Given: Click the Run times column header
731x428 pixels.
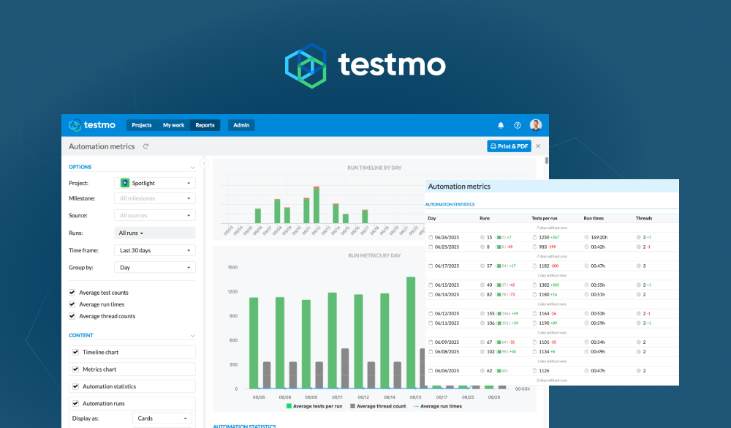Looking at the screenshot, I should [594, 218].
